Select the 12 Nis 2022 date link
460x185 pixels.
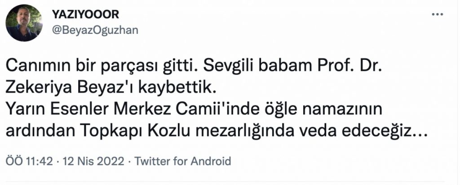93,161
